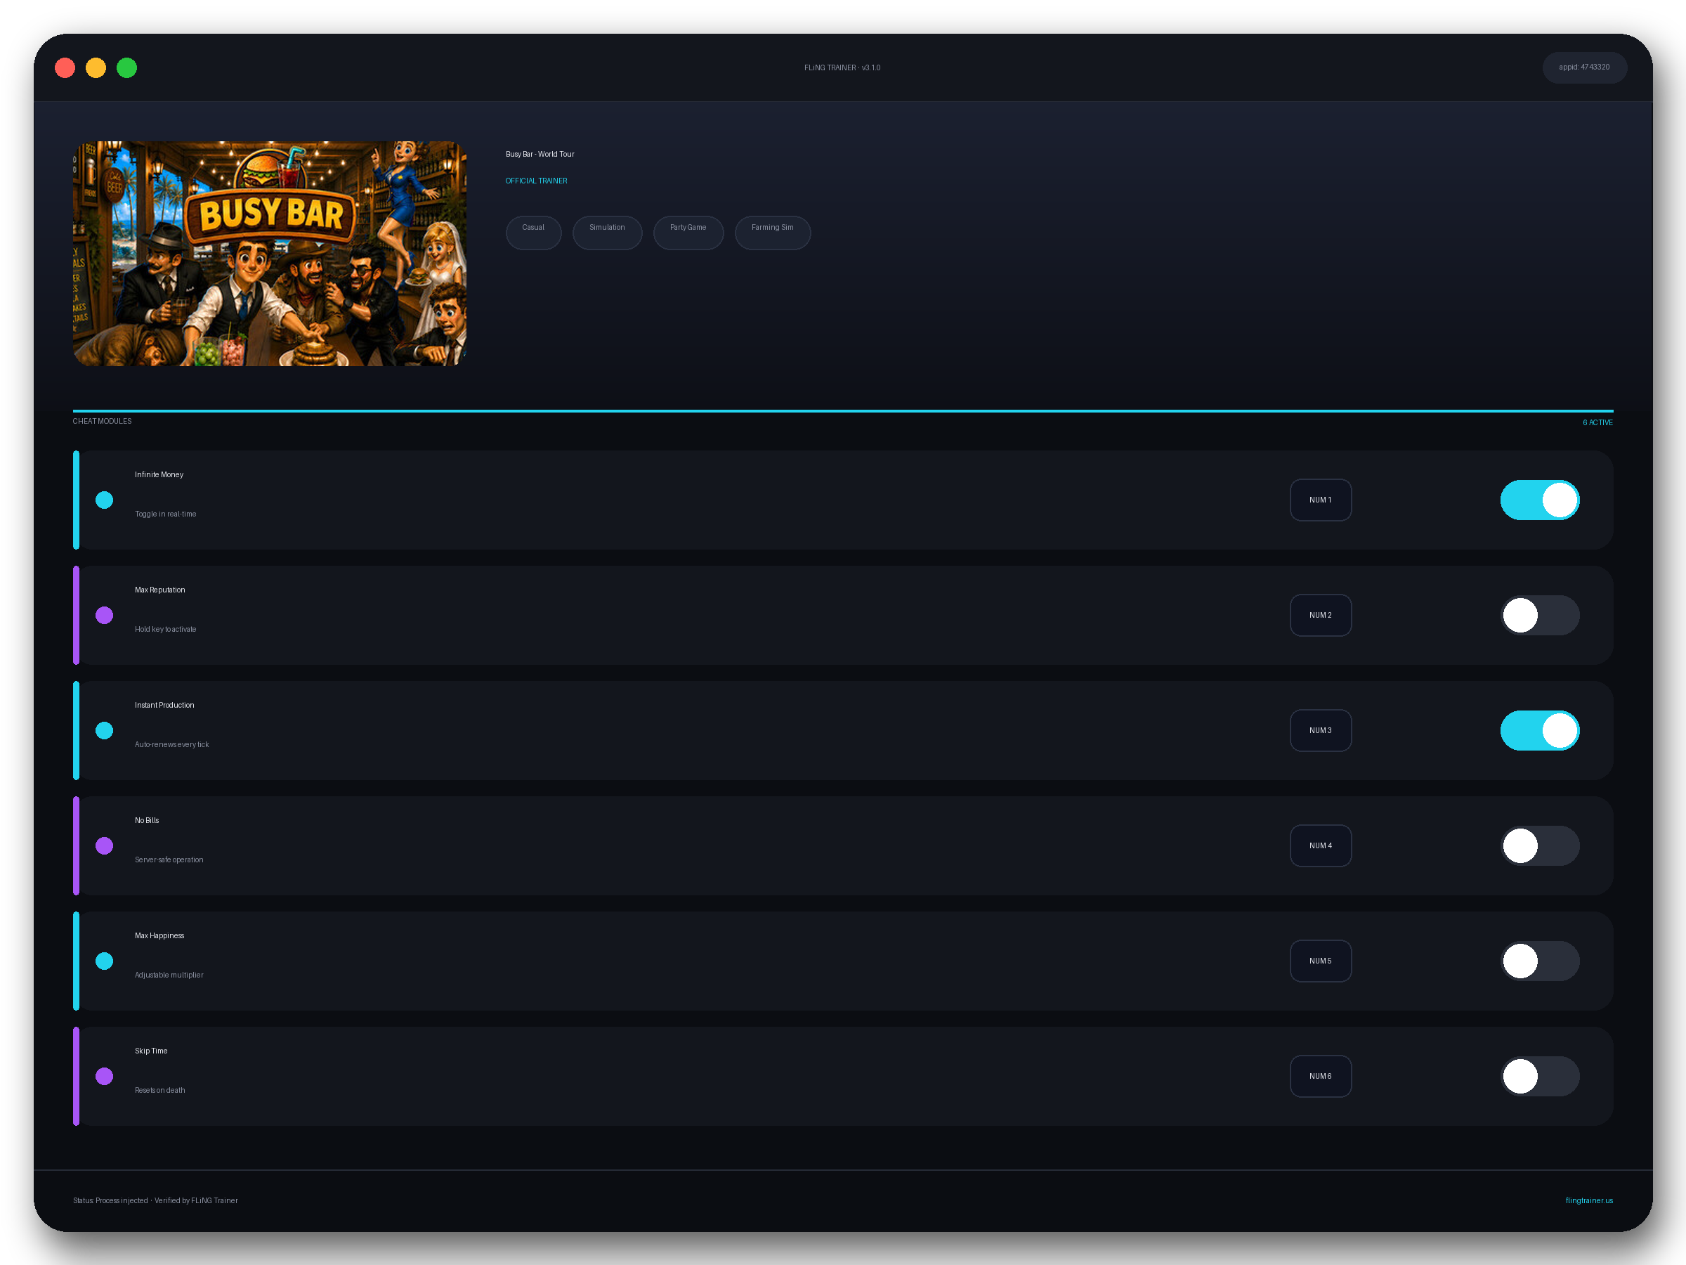This screenshot has height=1265, width=1686.
Task: Click the FLiNG TRAINER v3.1.0 title
Action: (x=842, y=68)
